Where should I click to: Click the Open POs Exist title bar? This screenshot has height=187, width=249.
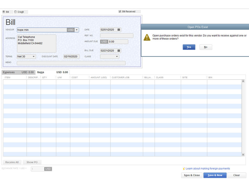pyautogui.click(x=195, y=27)
